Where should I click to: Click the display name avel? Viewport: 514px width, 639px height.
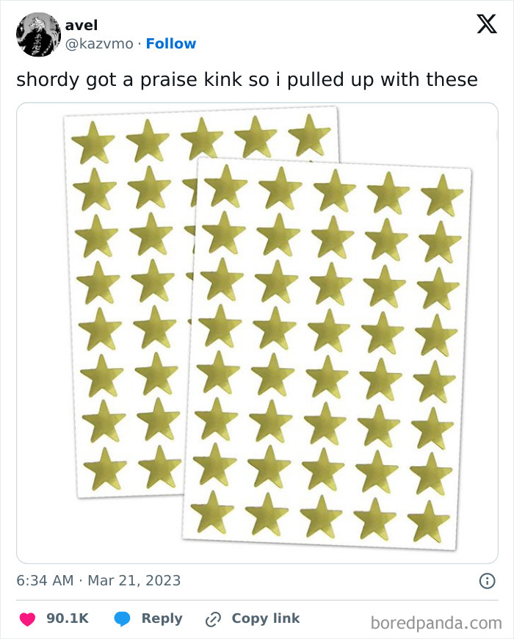(81, 26)
